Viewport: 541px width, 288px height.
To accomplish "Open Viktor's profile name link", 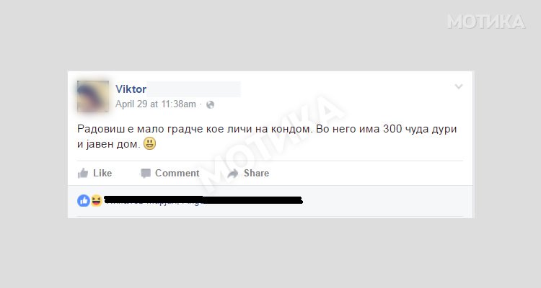I will (x=131, y=89).
